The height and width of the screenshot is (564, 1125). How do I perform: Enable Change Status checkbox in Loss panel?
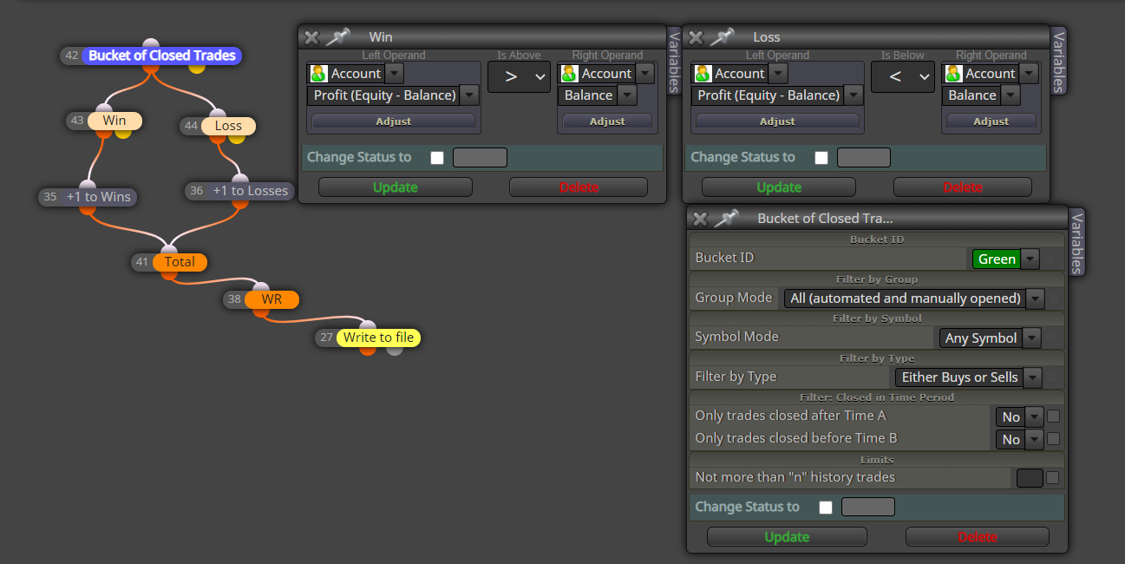(821, 158)
